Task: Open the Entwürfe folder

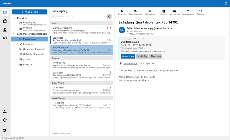Action: click(30, 44)
